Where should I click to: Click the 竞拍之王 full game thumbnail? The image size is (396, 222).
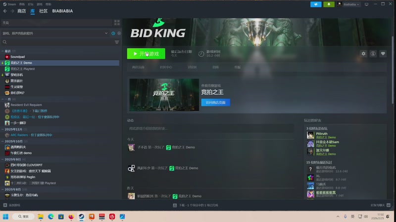pos(164,95)
